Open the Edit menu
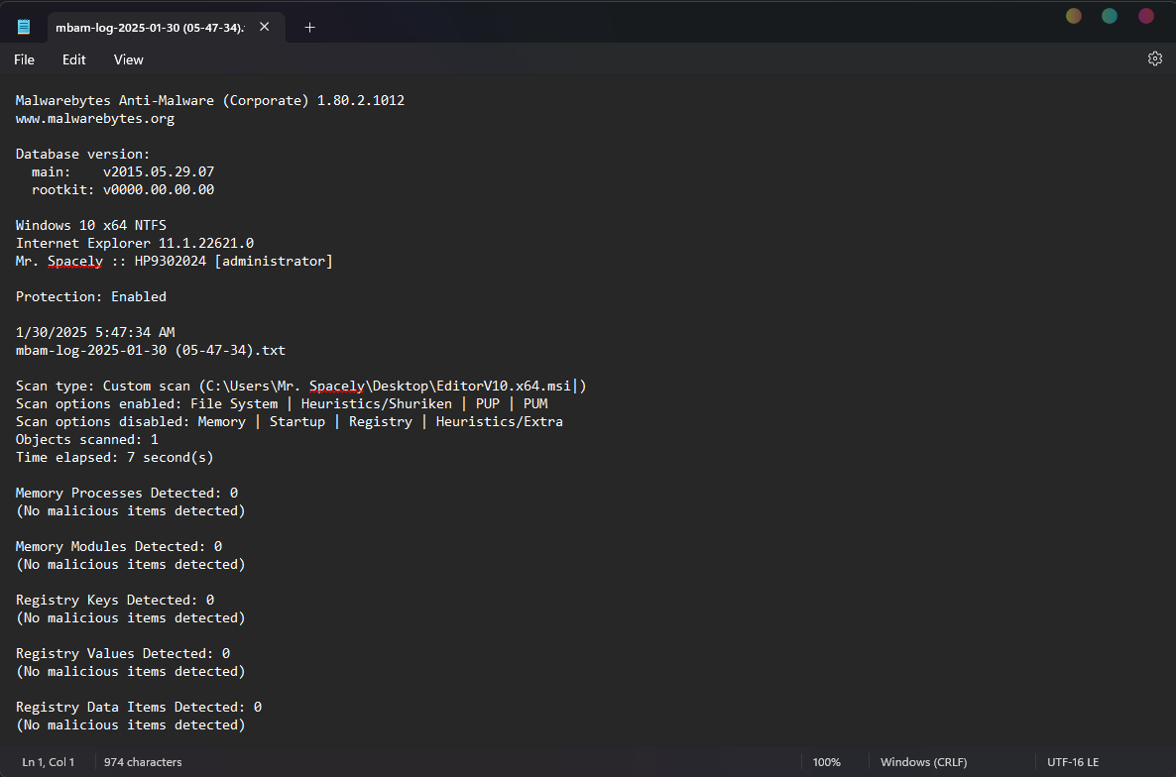 click(x=74, y=59)
